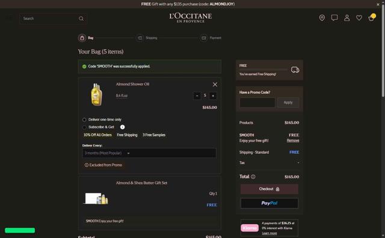Click the 10% Off All Orders badge

(97, 135)
